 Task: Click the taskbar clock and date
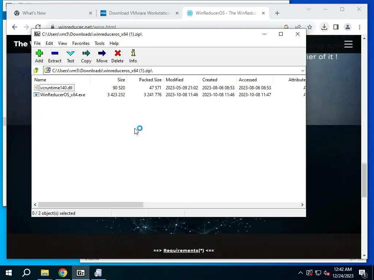coord(343,273)
